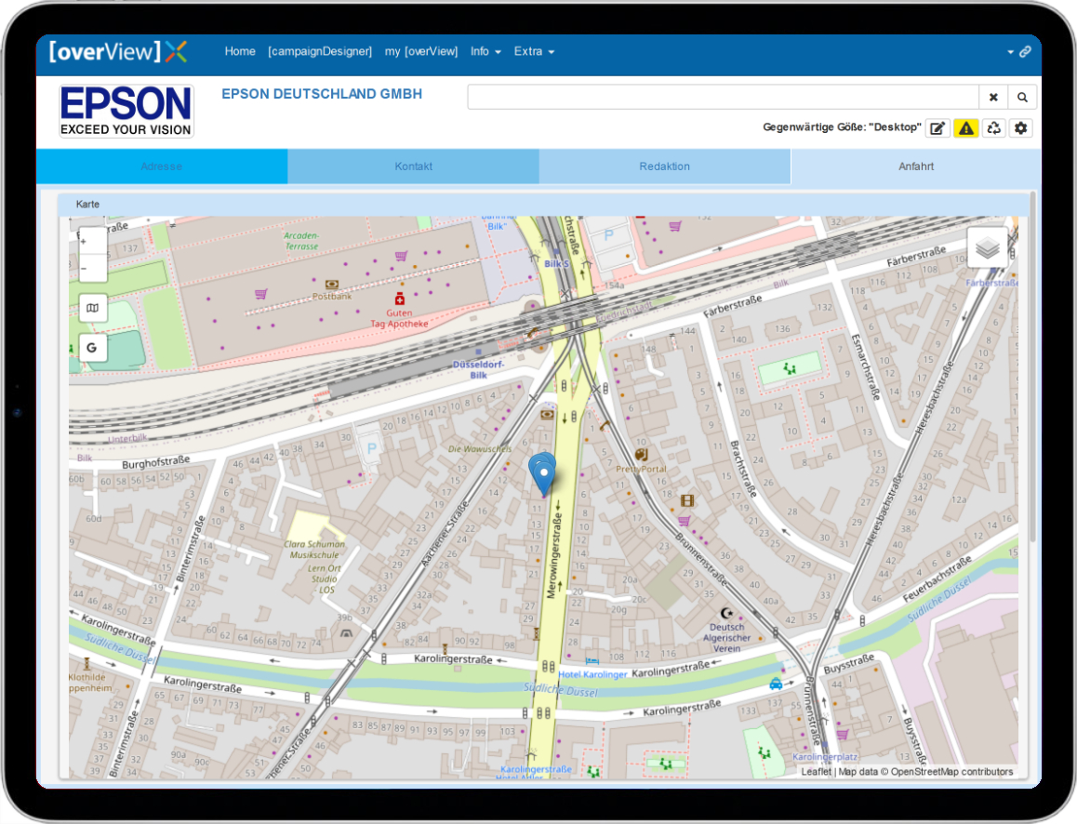This screenshot has width=1077, height=824.
Task: Click the Merowingerstraße street label
Action: 552,553
